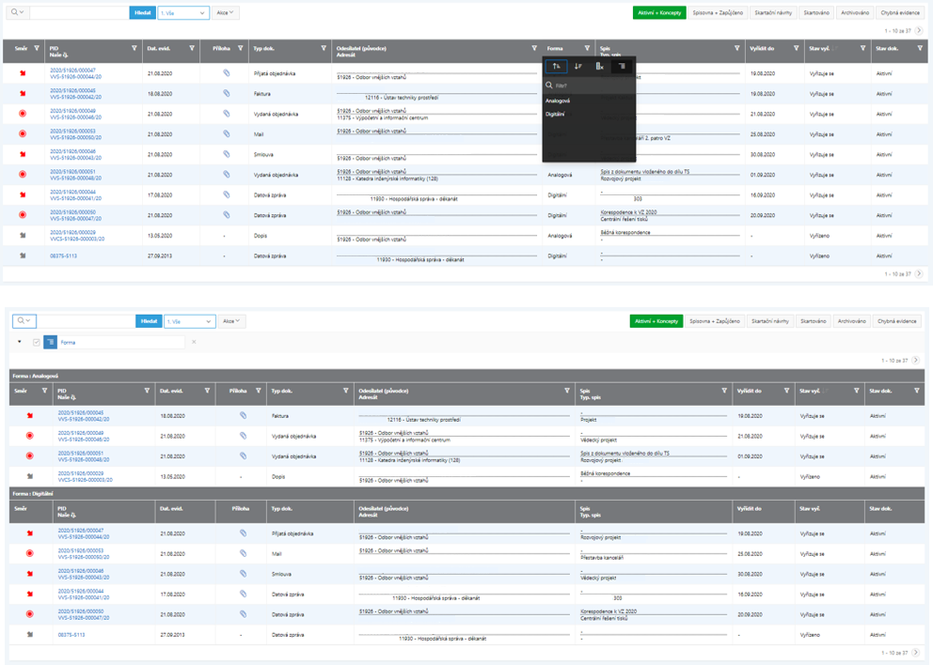This screenshot has height=665, width=933.
Task: Click the Příloha filter funnel in the upper table
Action: click(x=241, y=48)
